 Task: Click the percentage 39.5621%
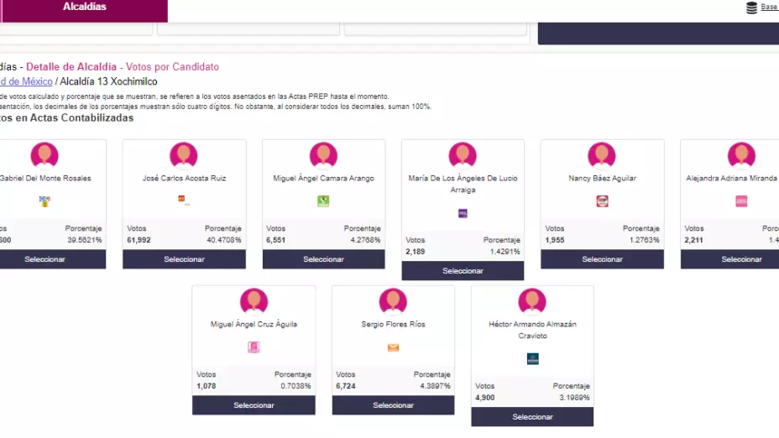point(85,240)
